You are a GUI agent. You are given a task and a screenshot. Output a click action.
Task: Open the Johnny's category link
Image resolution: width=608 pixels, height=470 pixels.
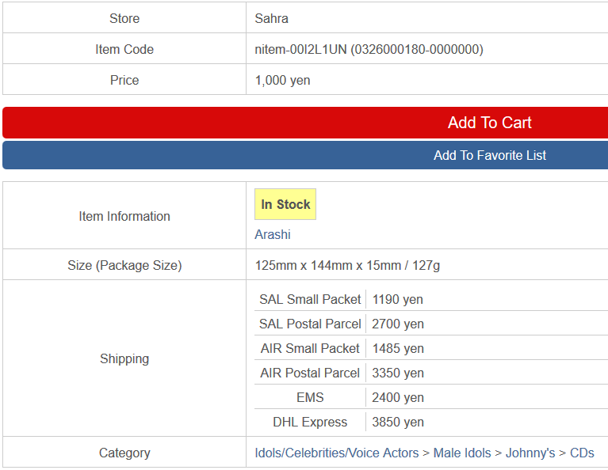pos(530,453)
